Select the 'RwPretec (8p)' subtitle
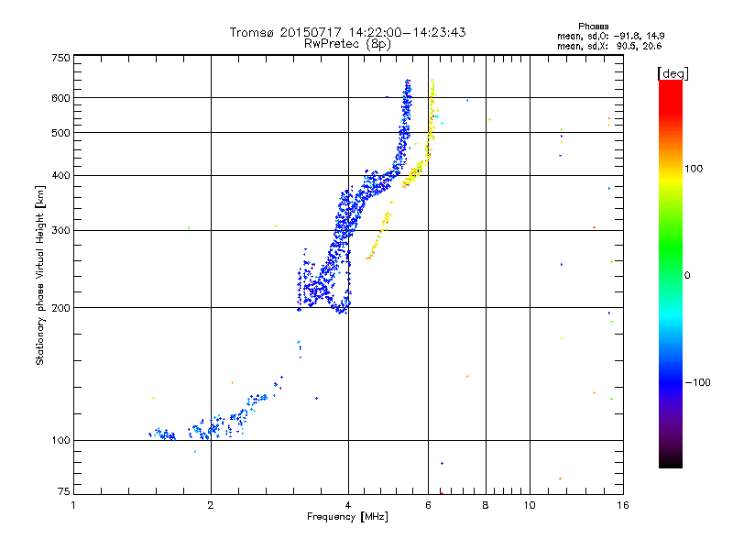Image resolution: width=733 pixels, height=550 pixels. pyautogui.click(x=348, y=44)
